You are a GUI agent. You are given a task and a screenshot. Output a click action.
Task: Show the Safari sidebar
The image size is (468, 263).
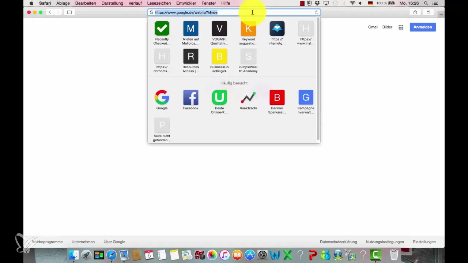[69, 12]
